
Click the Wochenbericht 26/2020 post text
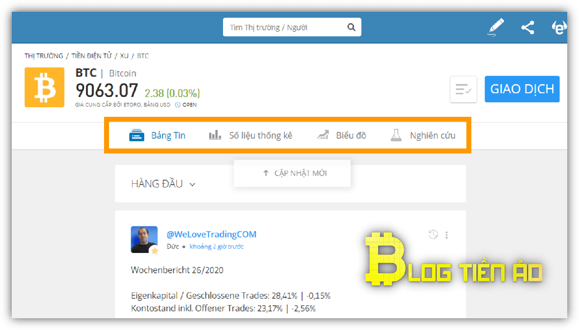pos(177,270)
